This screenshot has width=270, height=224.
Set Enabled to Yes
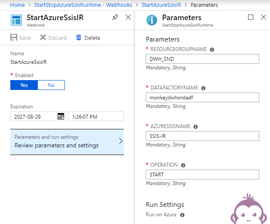pyautogui.click(x=24, y=85)
